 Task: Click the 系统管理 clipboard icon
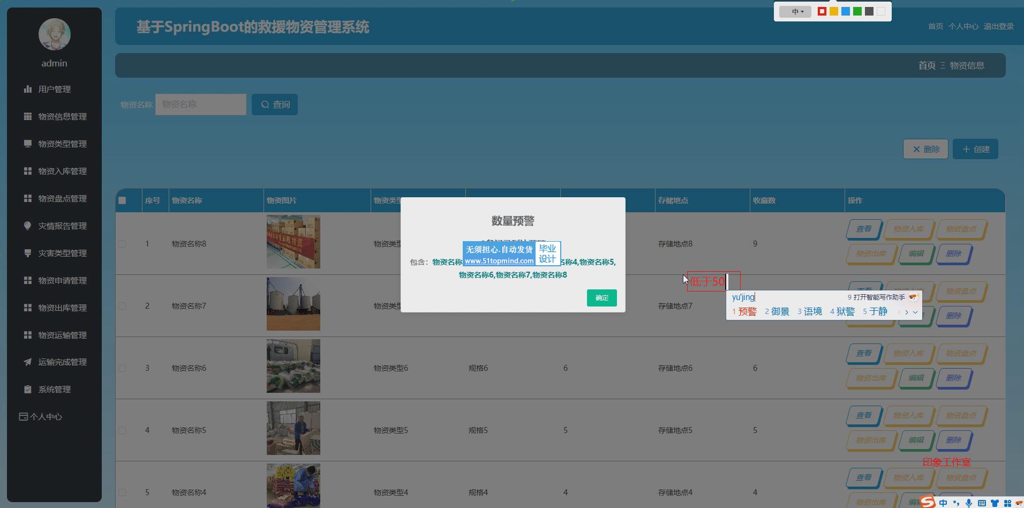point(27,390)
